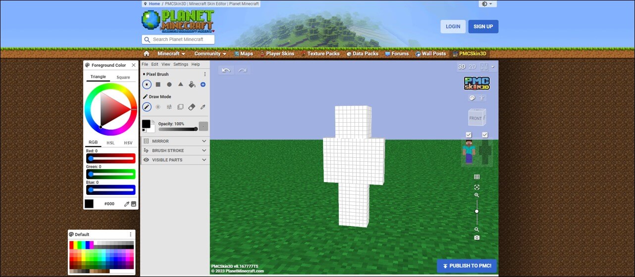Select the Square color picker mode

pyautogui.click(x=123, y=77)
